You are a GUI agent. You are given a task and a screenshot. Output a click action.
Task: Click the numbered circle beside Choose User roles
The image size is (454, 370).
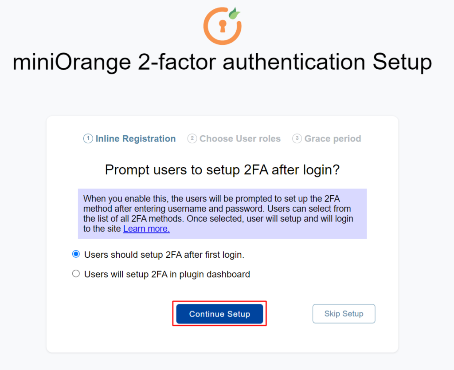[192, 138]
